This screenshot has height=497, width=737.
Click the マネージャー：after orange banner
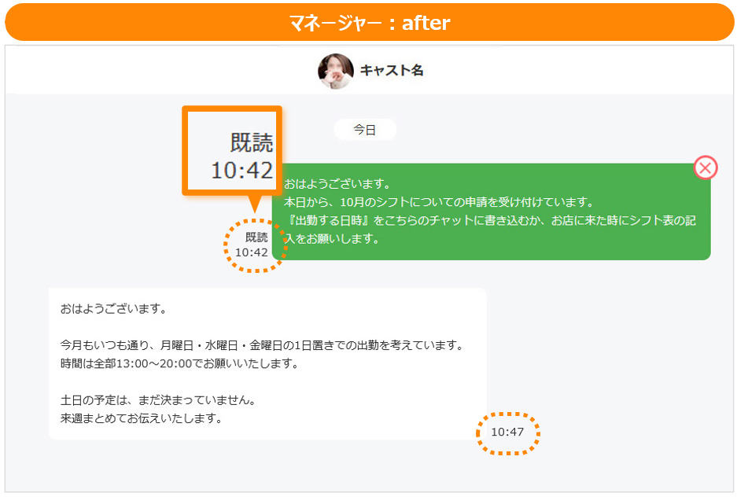(x=369, y=22)
